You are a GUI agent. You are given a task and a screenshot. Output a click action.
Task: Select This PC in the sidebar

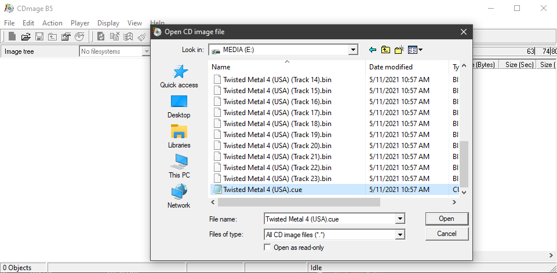click(179, 167)
